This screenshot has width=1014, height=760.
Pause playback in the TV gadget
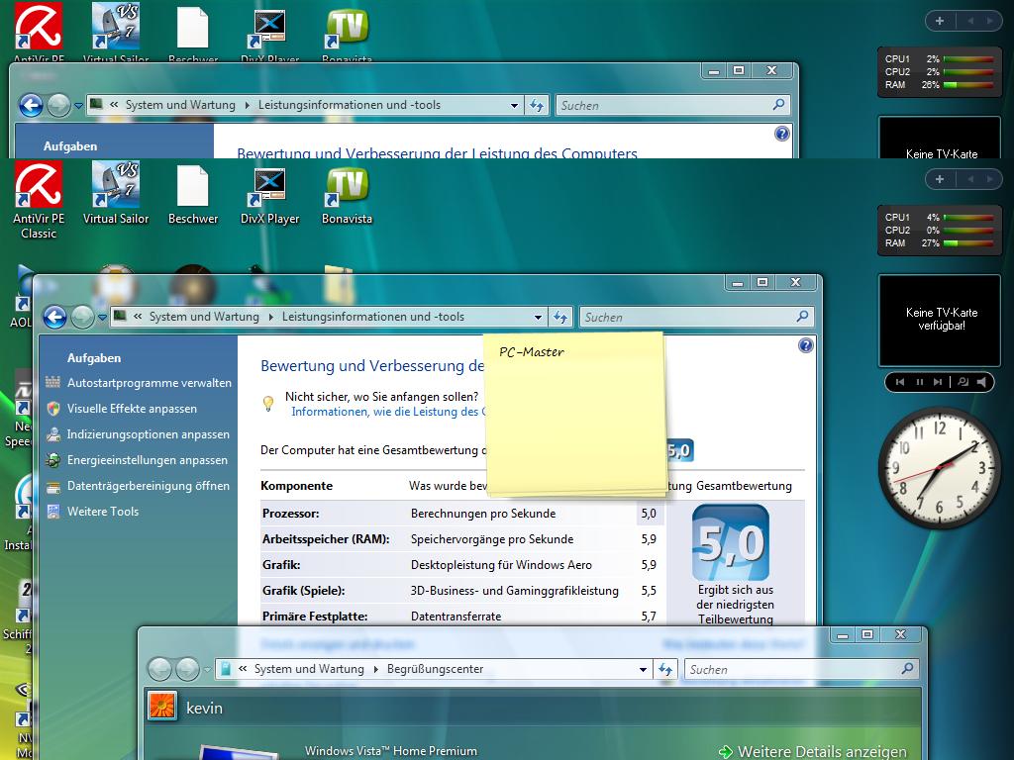[x=919, y=382]
